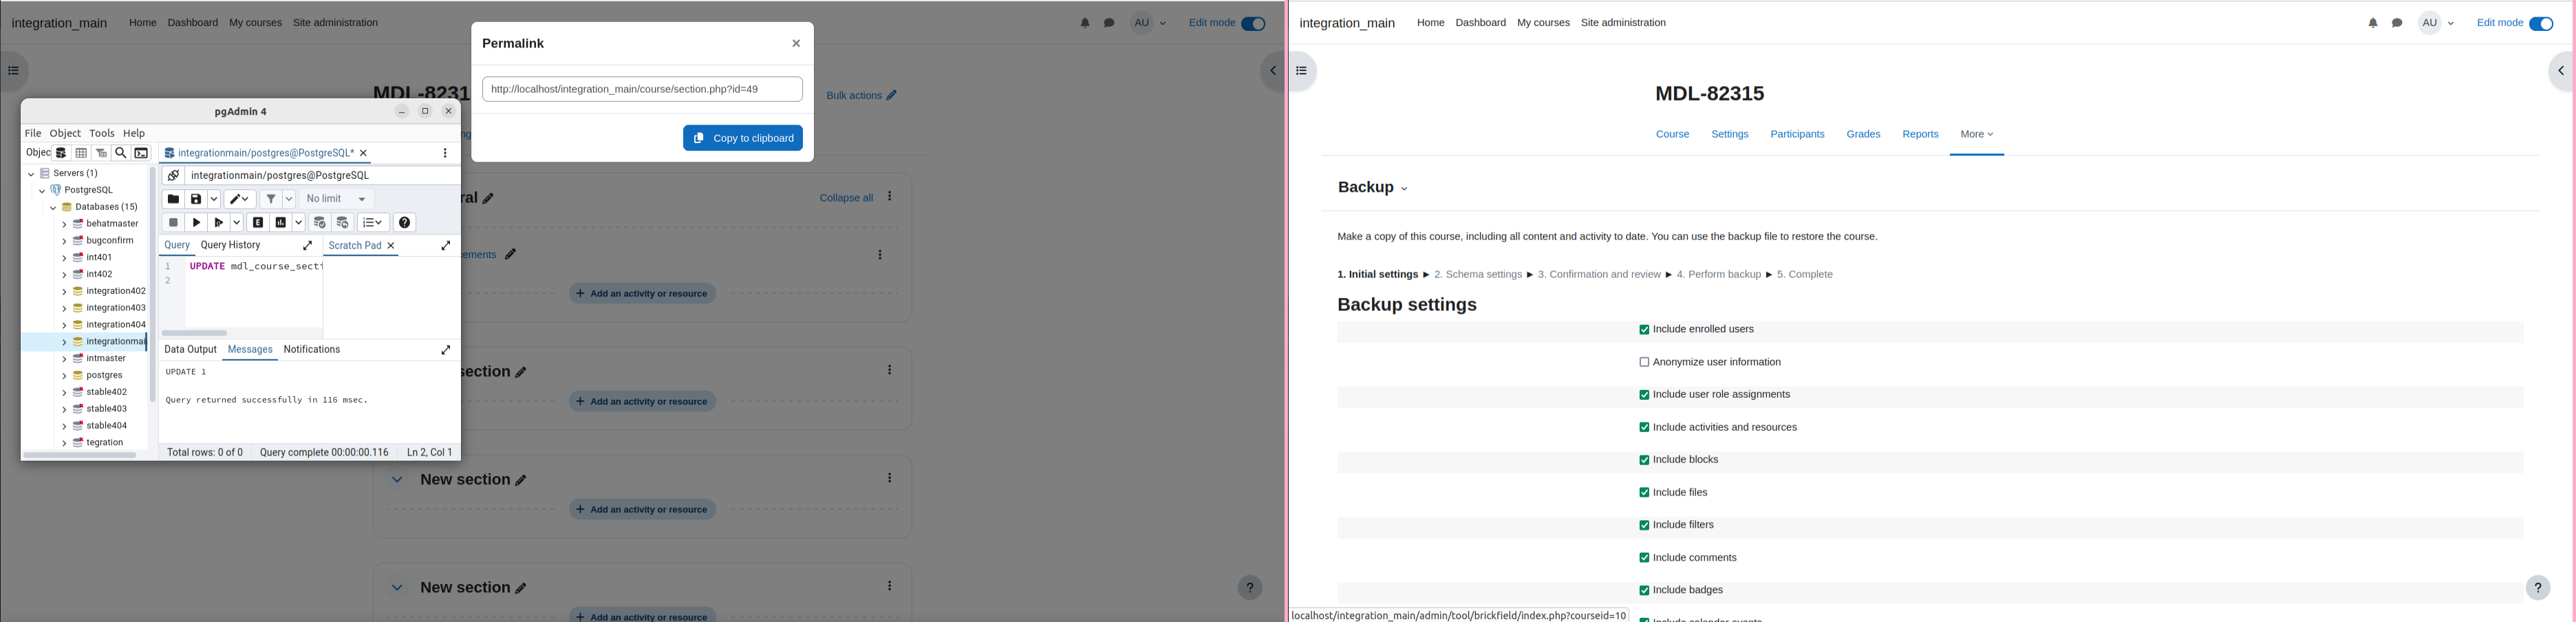Click Copy to clipboard button
The image size is (2576, 622).
tap(743, 138)
